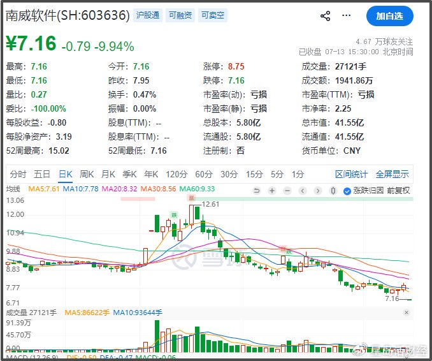
Task: Click the volume MA5:86622手 label
Action: 87,313
